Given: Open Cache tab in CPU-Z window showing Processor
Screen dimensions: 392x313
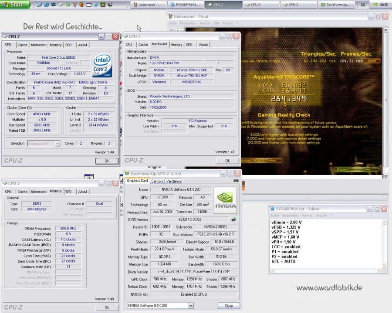Looking at the screenshot, I should [23, 45].
